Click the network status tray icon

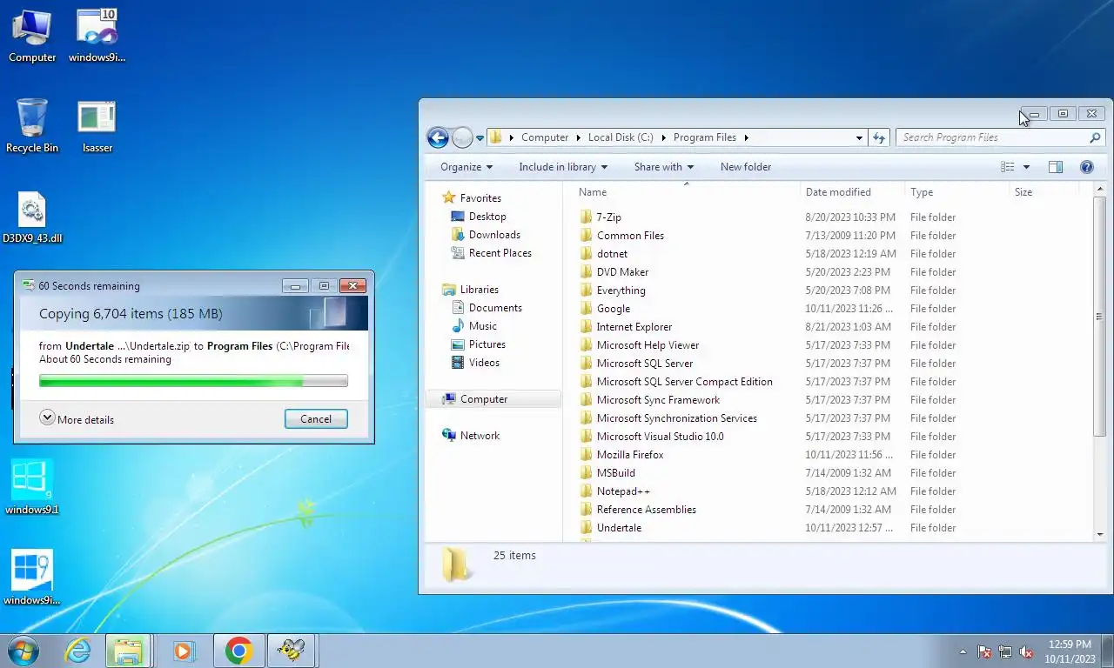(1005, 651)
